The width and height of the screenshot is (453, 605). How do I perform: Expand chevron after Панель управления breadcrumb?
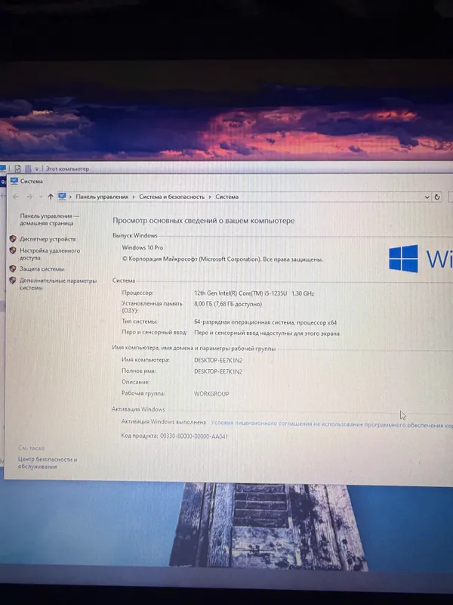pos(134,197)
